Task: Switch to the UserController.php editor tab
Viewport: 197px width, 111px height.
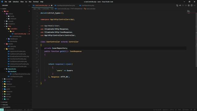Action: point(42,6)
